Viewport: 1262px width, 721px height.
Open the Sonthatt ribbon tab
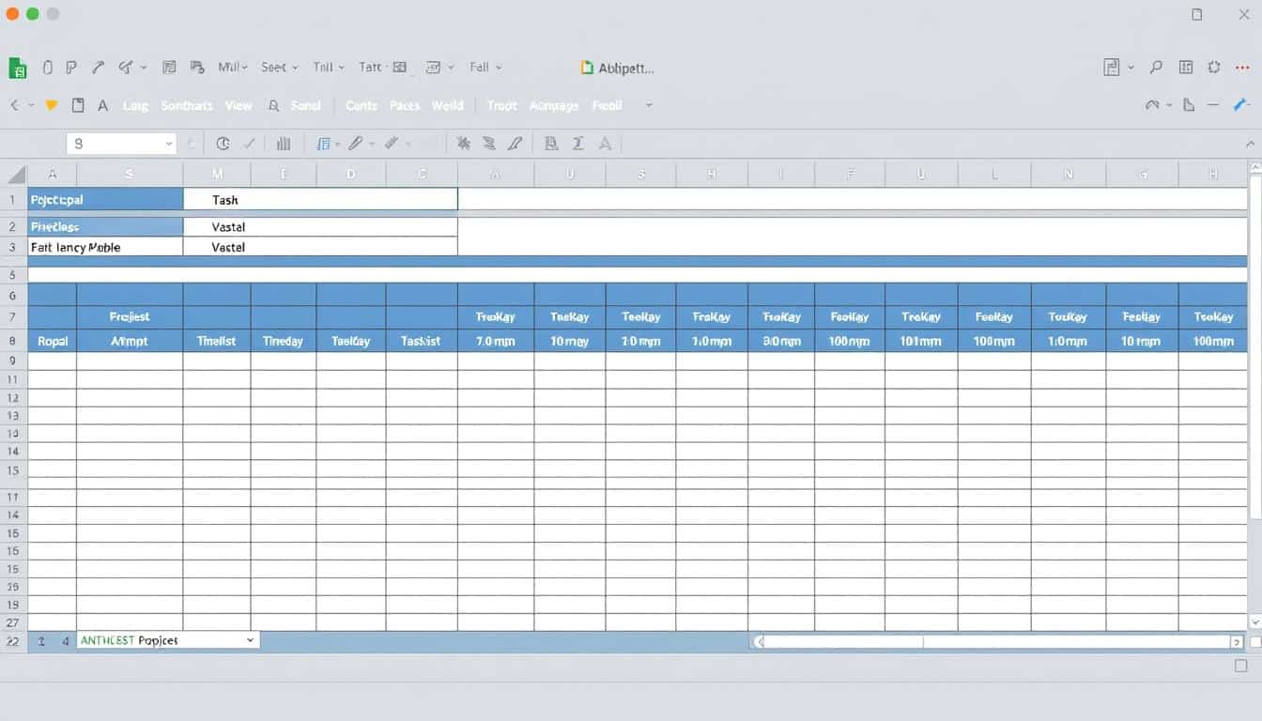pos(187,106)
